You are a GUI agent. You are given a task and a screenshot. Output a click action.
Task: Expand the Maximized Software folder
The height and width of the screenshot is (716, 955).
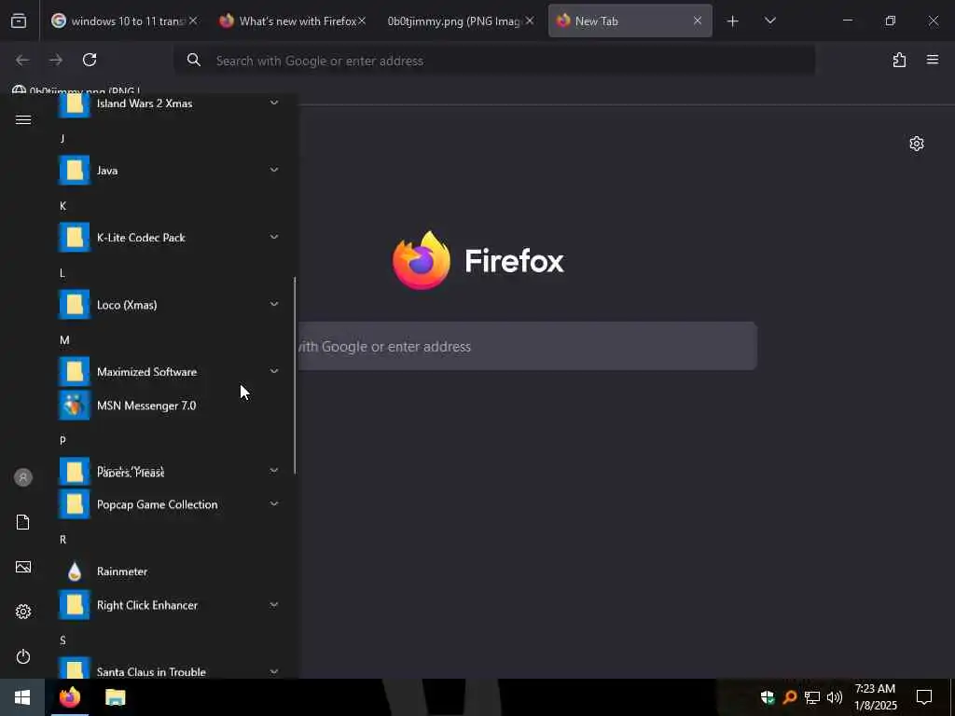click(x=171, y=371)
